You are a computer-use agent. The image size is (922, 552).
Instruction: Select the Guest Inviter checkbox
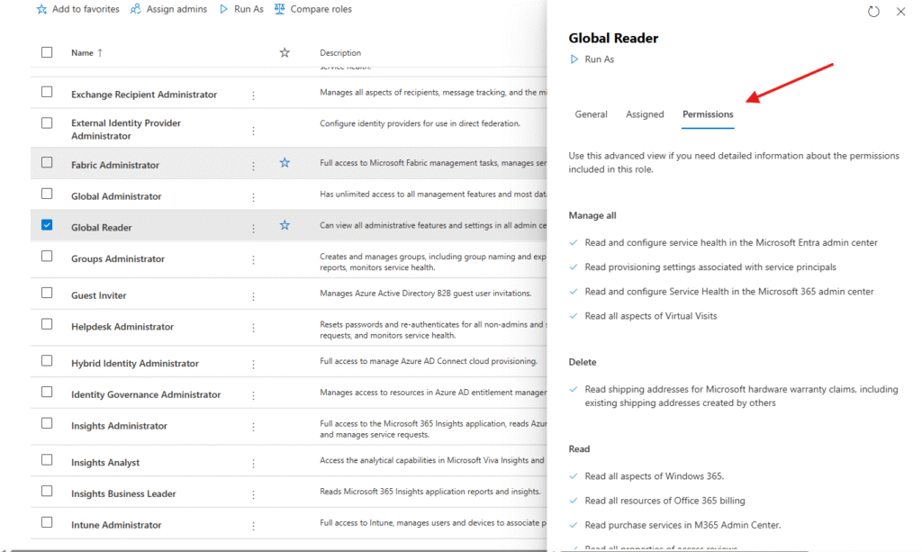pyautogui.click(x=47, y=294)
